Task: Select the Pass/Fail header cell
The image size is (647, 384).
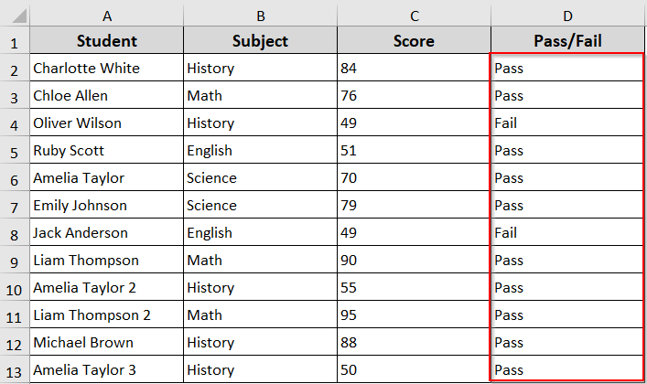Action: (567, 41)
